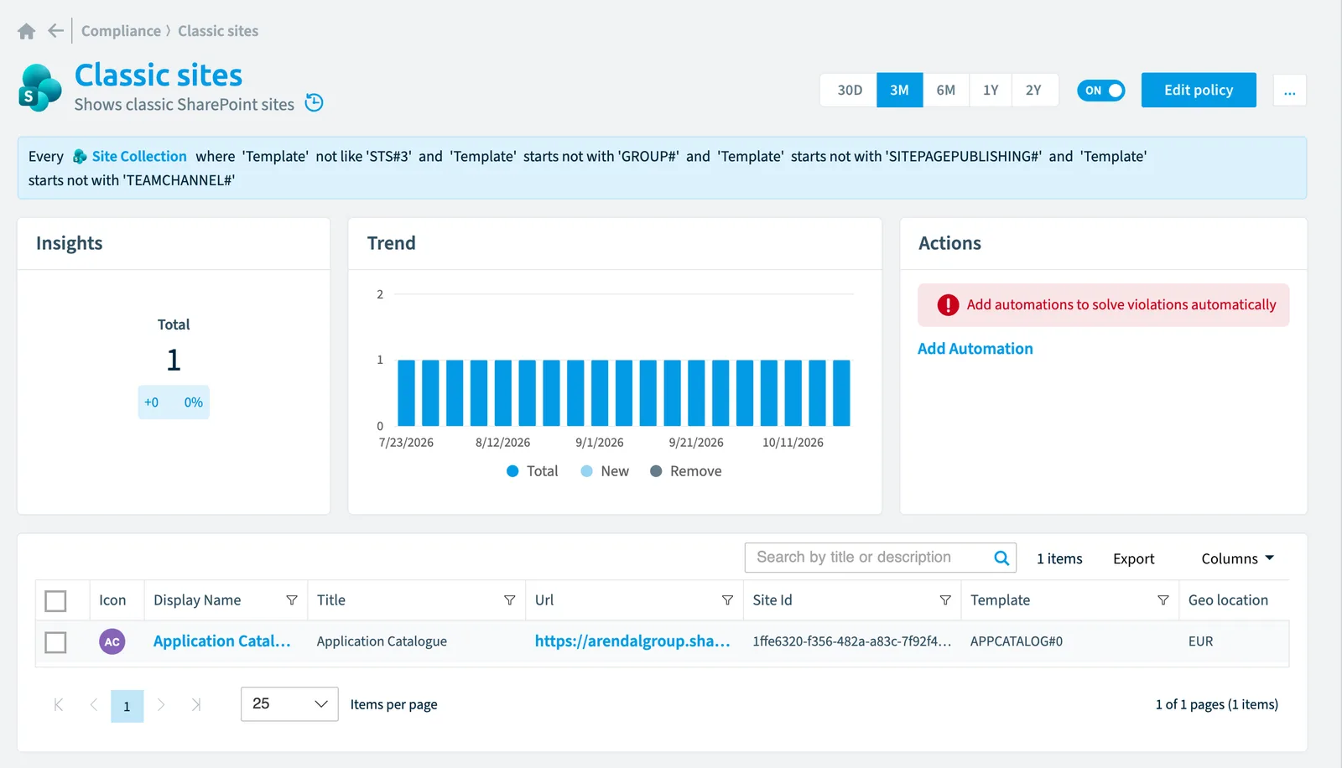Screen dimensions: 1342x768
Task: Click page number 1 button
Action: point(127,706)
